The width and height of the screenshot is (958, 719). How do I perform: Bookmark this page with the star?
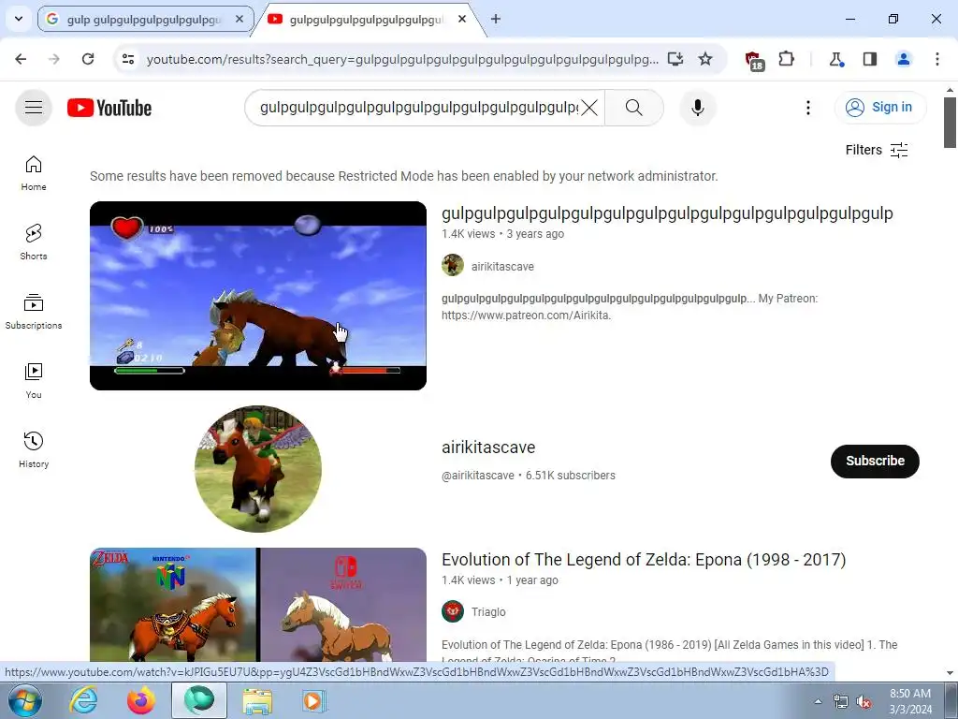pyautogui.click(x=705, y=59)
